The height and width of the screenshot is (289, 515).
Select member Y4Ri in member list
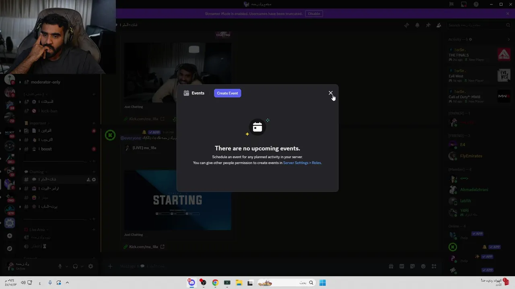coord(479,212)
